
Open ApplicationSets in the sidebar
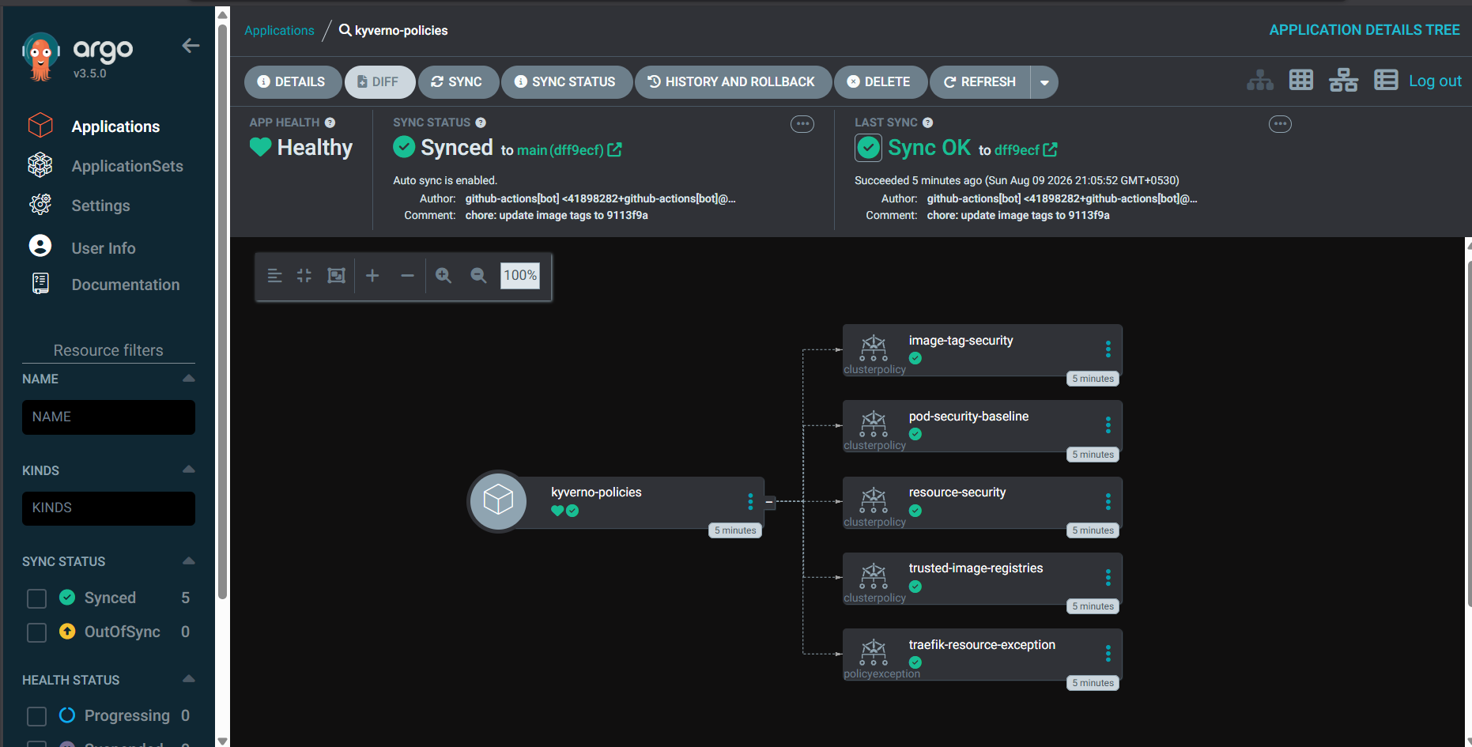point(127,166)
